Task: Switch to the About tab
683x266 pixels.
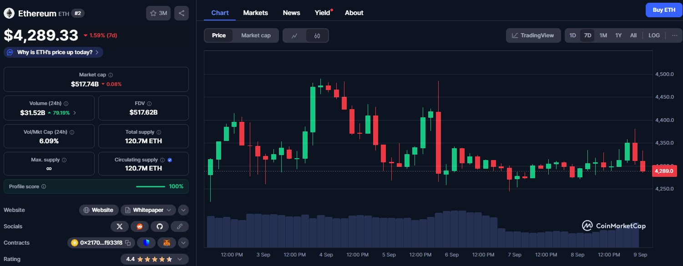Action: pyautogui.click(x=354, y=13)
